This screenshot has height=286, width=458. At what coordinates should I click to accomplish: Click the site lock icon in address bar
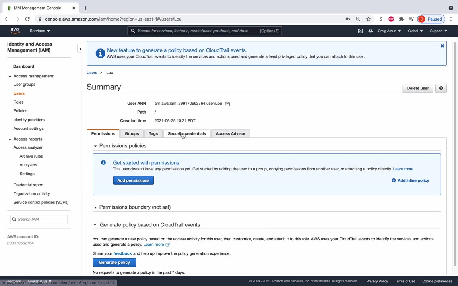pos(40,19)
